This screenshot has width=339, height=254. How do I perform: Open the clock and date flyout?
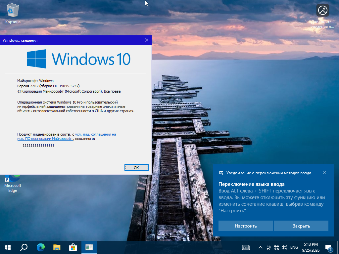click(x=311, y=247)
